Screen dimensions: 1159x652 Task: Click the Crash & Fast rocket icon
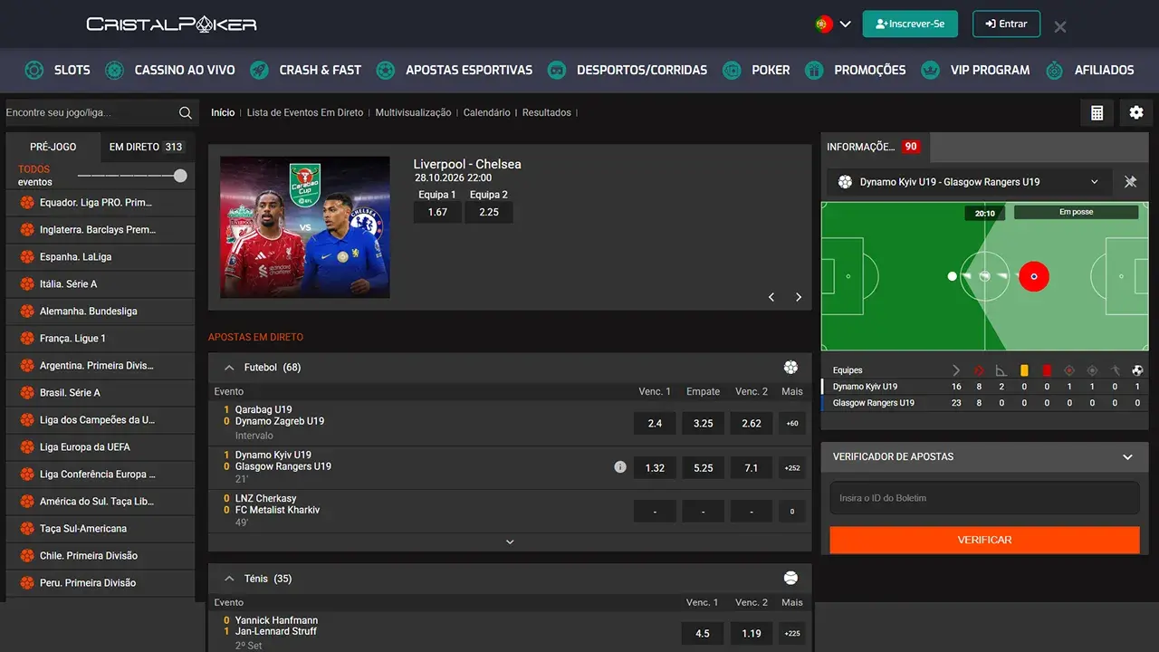tap(259, 70)
